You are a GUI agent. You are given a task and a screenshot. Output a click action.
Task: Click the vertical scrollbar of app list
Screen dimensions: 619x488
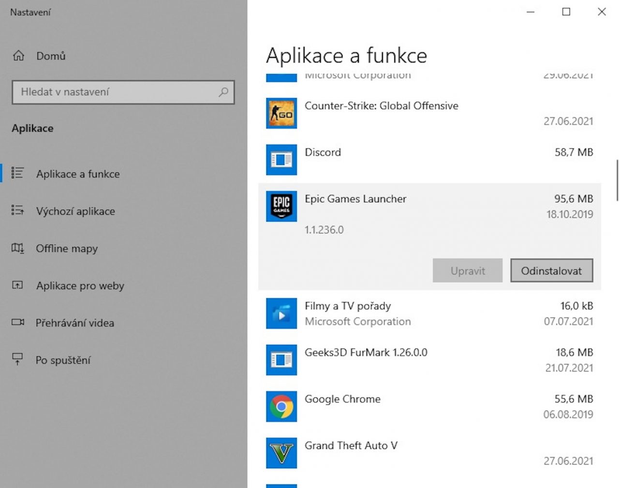click(617, 180)
